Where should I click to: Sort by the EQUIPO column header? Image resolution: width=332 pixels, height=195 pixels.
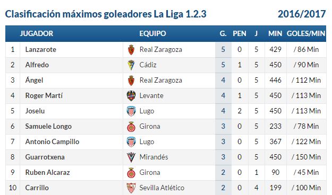[152, 33]
